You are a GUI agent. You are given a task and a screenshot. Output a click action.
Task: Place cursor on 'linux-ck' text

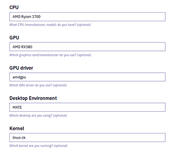tap(19, 137)
